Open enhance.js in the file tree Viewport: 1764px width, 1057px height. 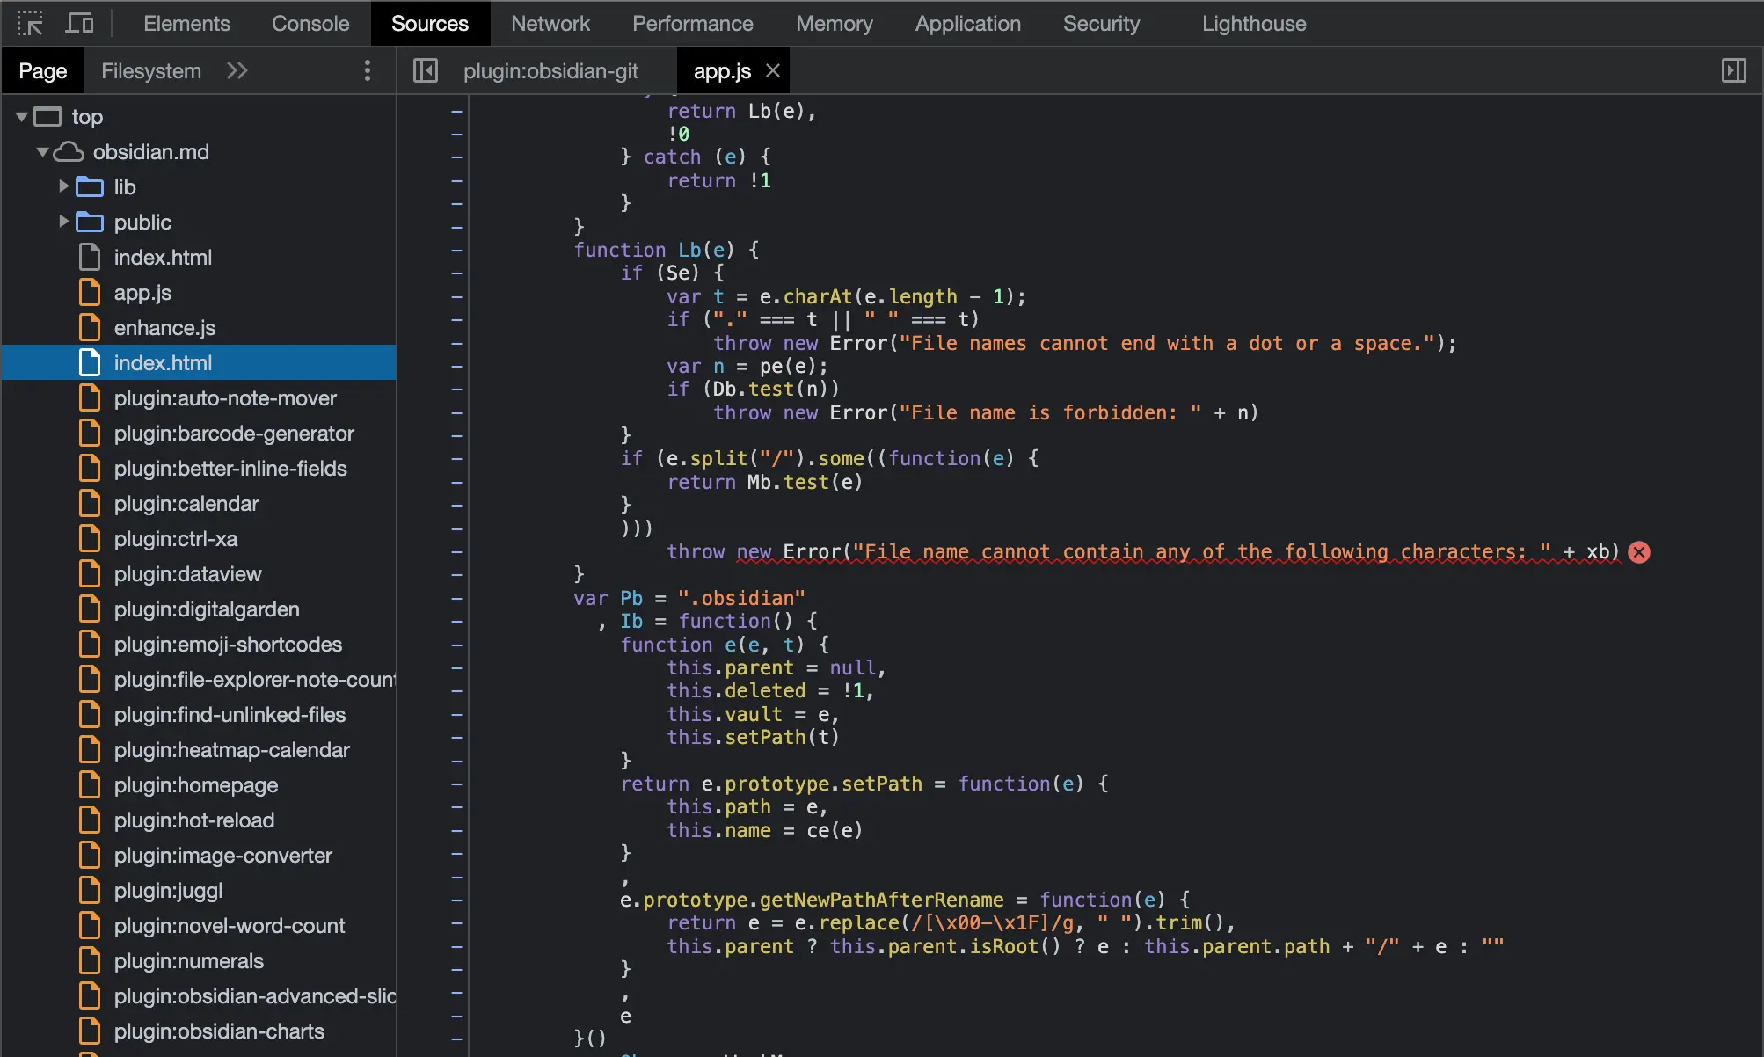pos(164,328)
